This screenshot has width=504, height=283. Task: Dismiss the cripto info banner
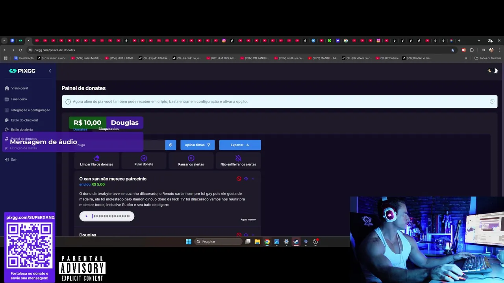492,101
